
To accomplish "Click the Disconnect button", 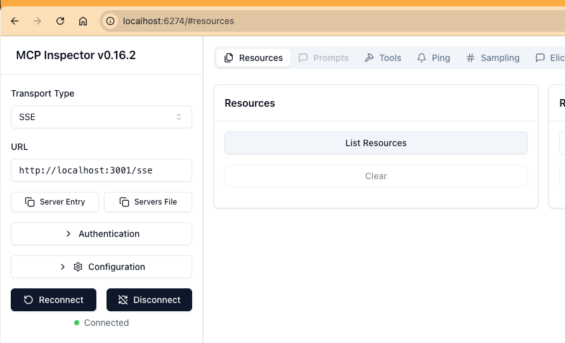I will click(149, 300).
